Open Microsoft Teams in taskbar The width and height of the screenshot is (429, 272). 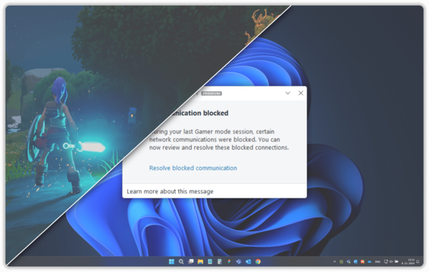pos(239,261)
